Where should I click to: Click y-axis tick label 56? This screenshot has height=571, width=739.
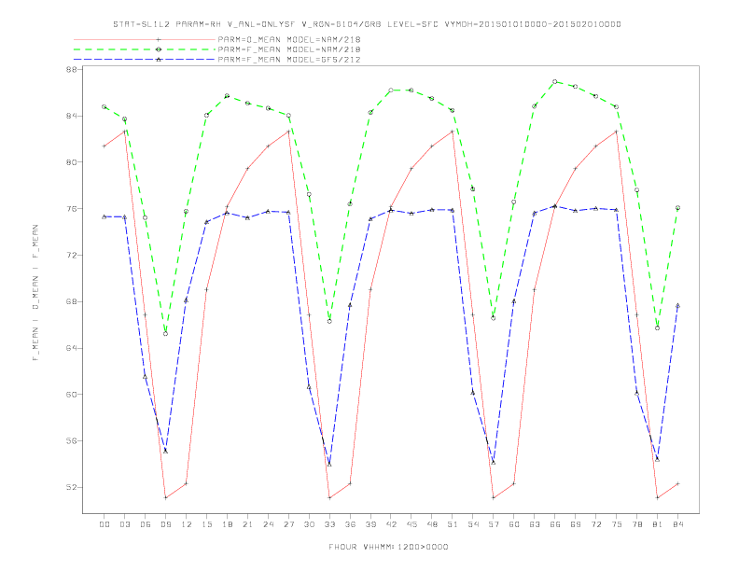(x=74, y=441)
